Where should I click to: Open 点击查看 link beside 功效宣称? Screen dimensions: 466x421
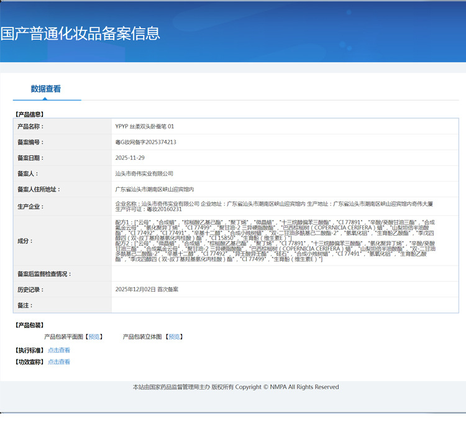point(59,362)
